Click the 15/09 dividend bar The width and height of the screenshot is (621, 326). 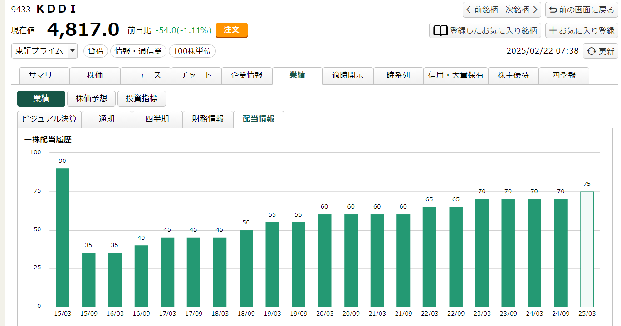(88, 280)
